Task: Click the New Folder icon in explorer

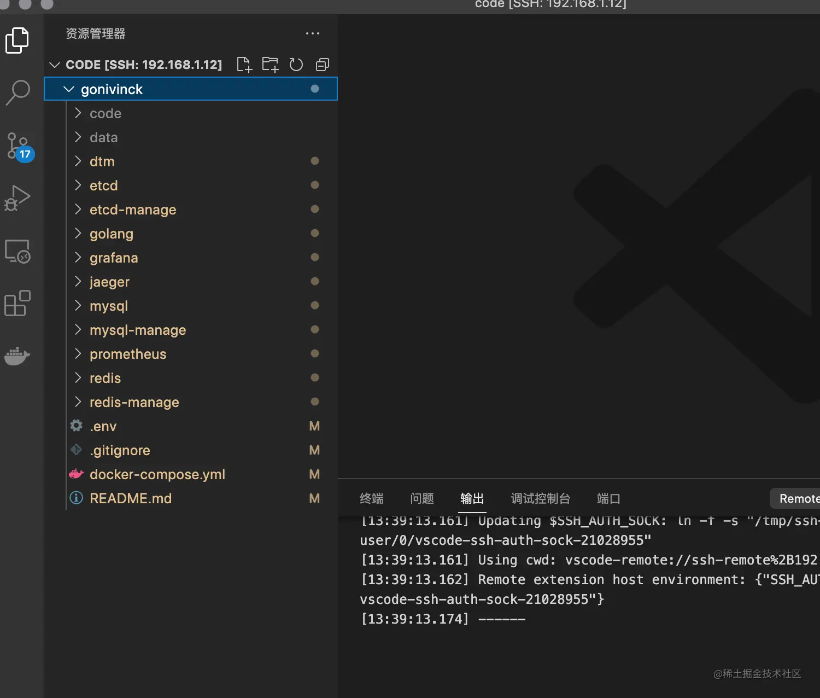Action: pyautogui.click(x=270, y=65)
